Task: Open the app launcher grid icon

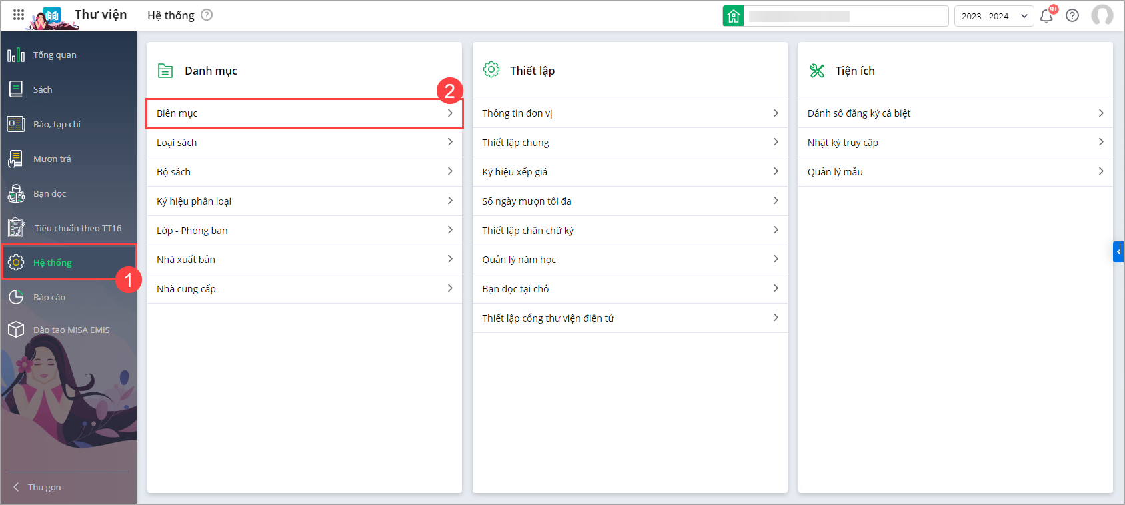Action: click(19, 15)
